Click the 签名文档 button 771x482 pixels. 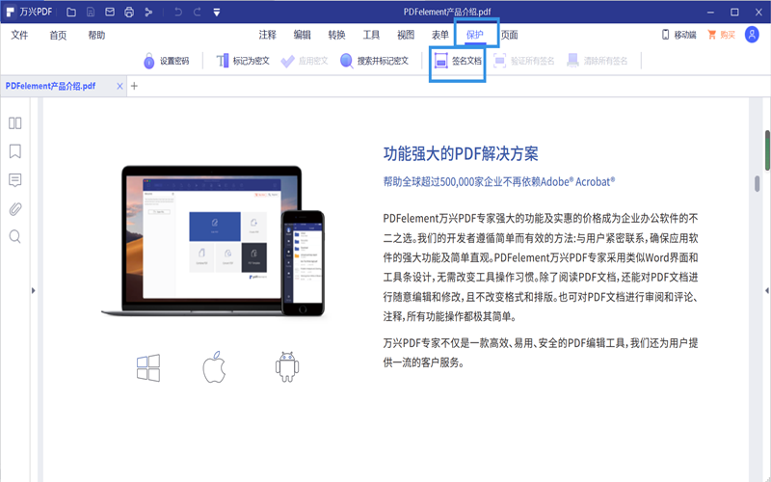(x=458, y=61)
